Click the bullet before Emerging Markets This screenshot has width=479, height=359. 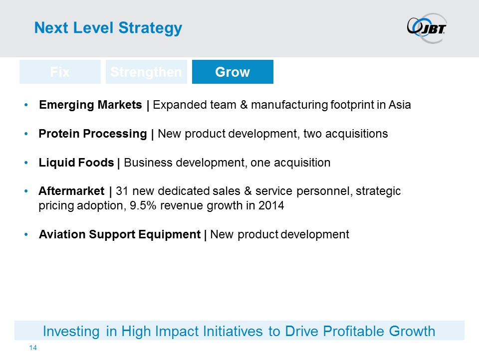(27, 106)
